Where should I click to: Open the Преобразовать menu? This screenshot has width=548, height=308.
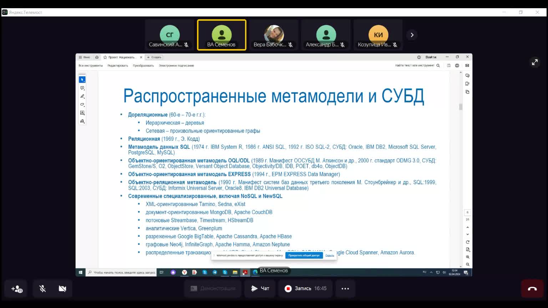143,66
